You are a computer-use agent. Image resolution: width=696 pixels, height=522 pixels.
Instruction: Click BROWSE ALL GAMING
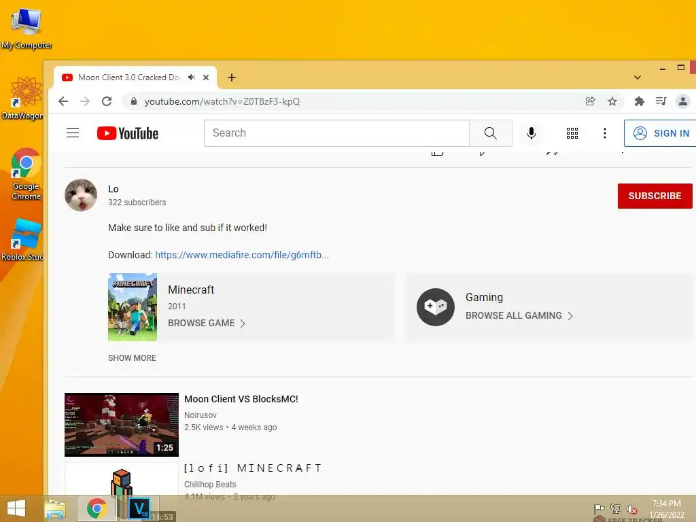click(x=519, y=315)
